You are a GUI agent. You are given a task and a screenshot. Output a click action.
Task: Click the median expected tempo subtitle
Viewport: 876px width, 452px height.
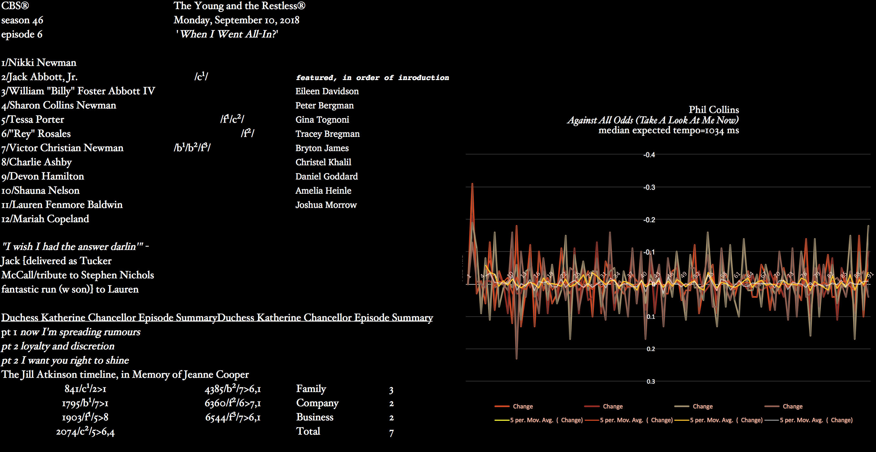[668, 130]
